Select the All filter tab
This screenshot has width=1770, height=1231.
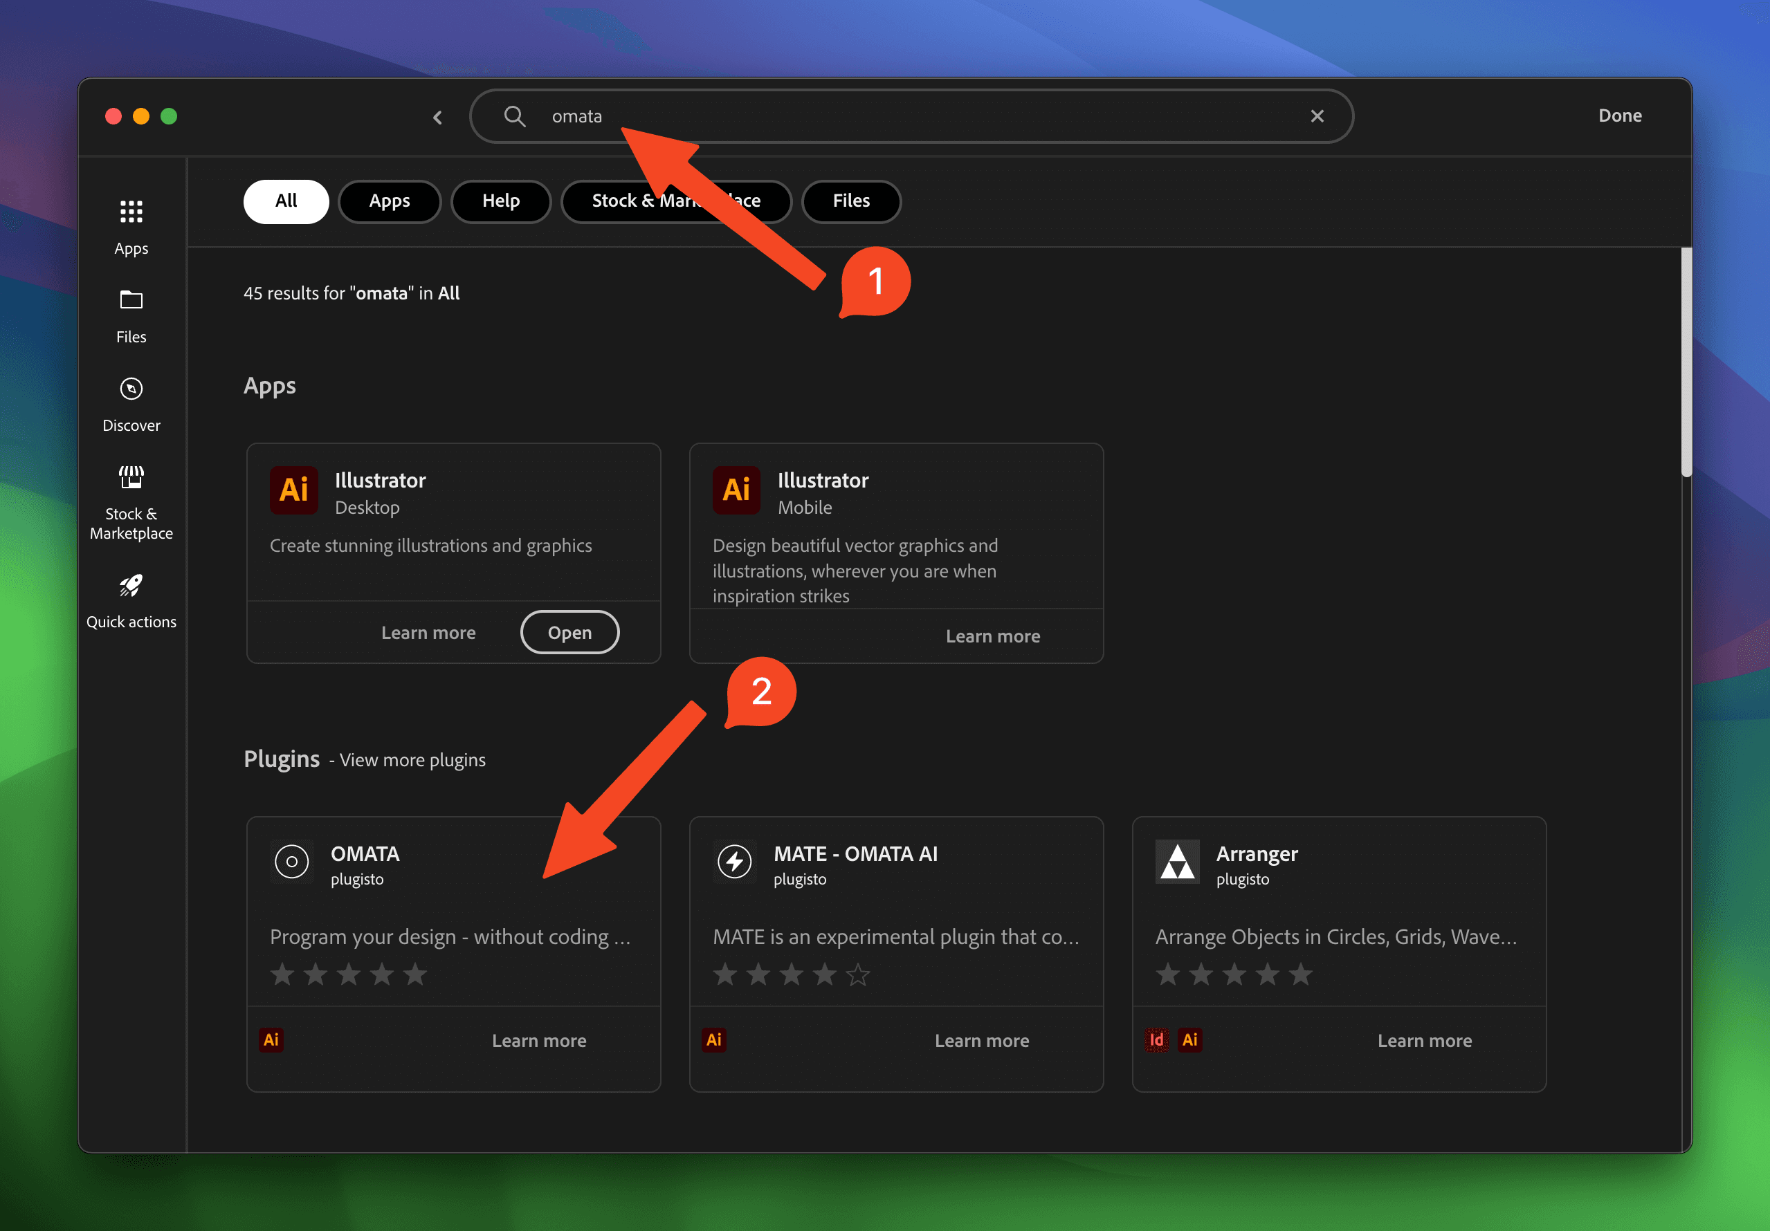286,201
